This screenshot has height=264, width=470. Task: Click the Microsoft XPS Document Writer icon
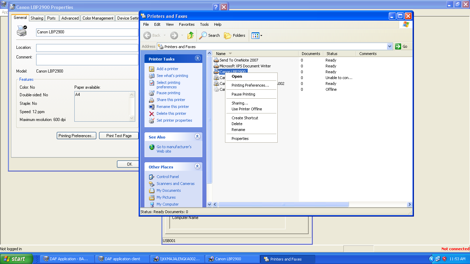216,66
